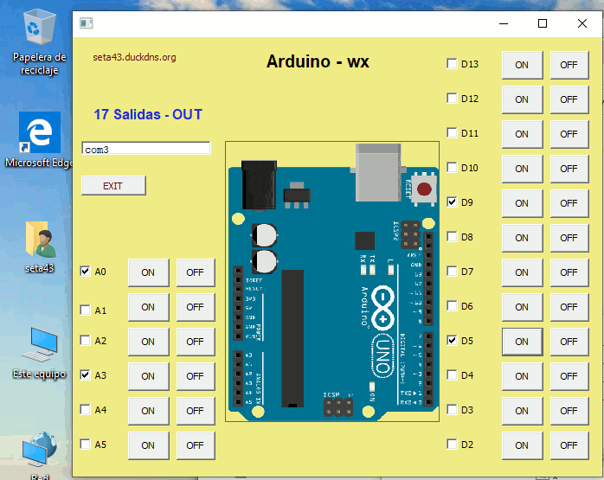Click the seta43.duckdns.org text
Image resolution: width=604 pixels, height=480 pixels.
[x=134, y=57]
